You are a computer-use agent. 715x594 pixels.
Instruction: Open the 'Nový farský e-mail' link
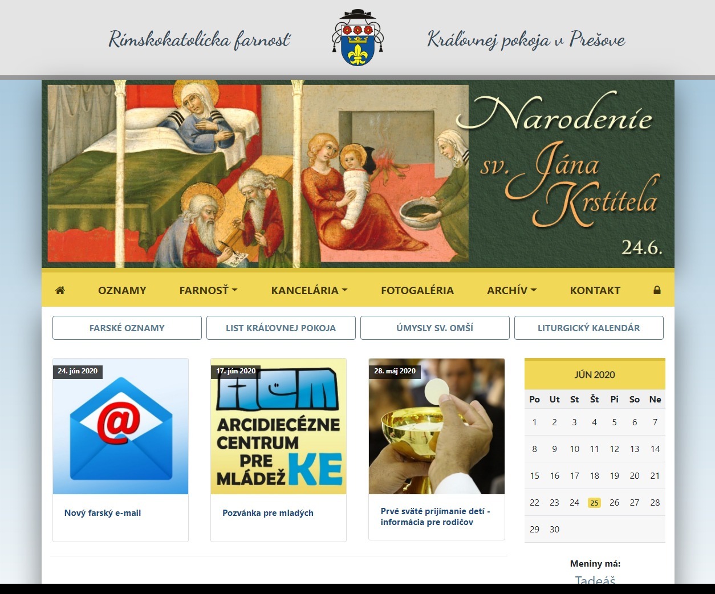[x=103, y=512]
